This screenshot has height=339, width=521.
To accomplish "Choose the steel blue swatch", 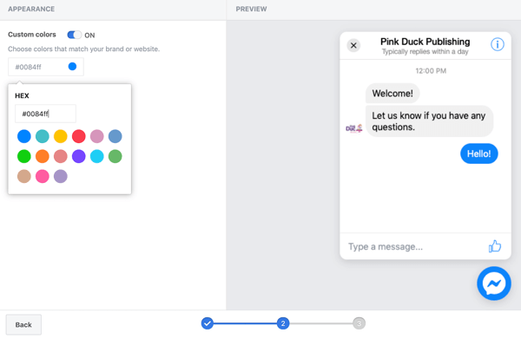I will [x=115, y=136].
